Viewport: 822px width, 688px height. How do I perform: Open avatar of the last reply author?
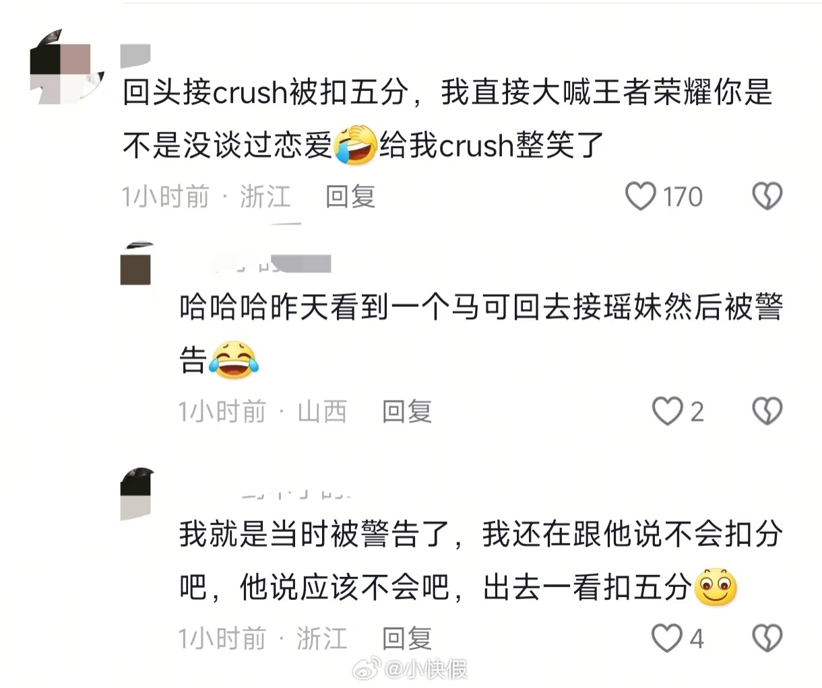tap(137, 495)
